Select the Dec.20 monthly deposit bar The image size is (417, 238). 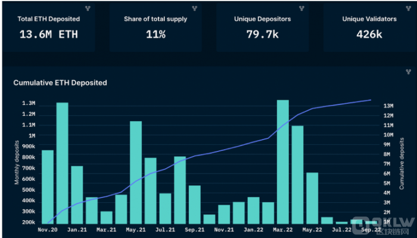(x=62, y=163)
